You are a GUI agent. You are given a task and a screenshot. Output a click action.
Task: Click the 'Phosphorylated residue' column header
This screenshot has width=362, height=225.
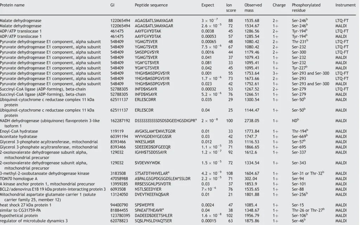pos(306,8)
